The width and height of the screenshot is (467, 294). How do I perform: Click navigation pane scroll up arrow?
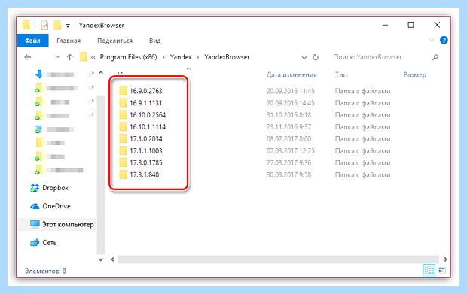(101, 73)
